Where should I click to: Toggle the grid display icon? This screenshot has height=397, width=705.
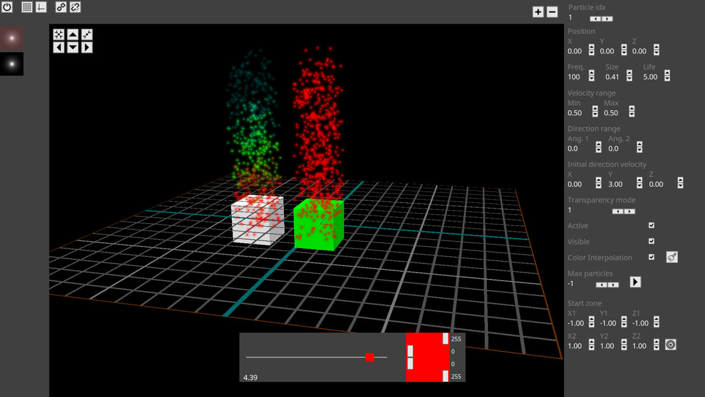[x=26, y=7]
